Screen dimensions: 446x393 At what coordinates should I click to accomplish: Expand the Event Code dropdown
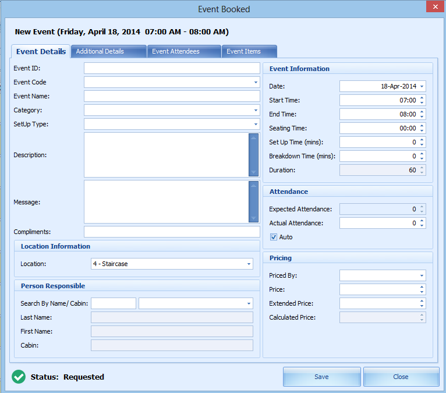(x=256, y=82)
